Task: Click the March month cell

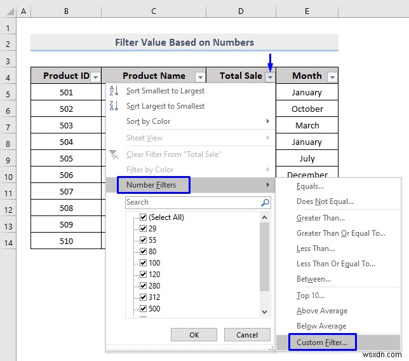Action: (x=307, y=126)
